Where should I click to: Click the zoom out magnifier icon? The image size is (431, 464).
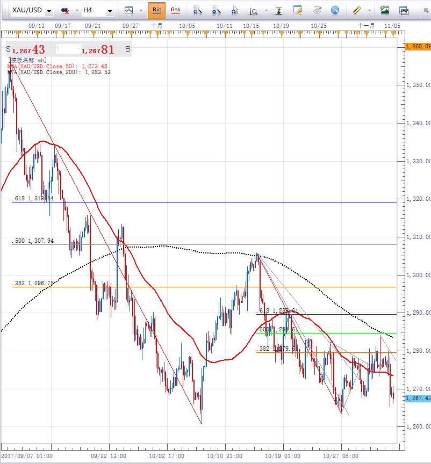pyautogui.click(x=216, y=10)
